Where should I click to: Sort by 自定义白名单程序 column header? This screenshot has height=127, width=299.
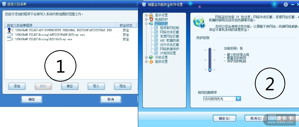pyautogui.click(x=60, y=25)
